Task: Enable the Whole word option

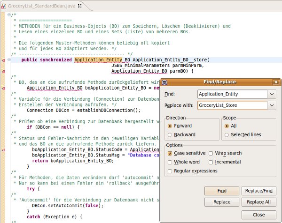Action: pos(170,162)
